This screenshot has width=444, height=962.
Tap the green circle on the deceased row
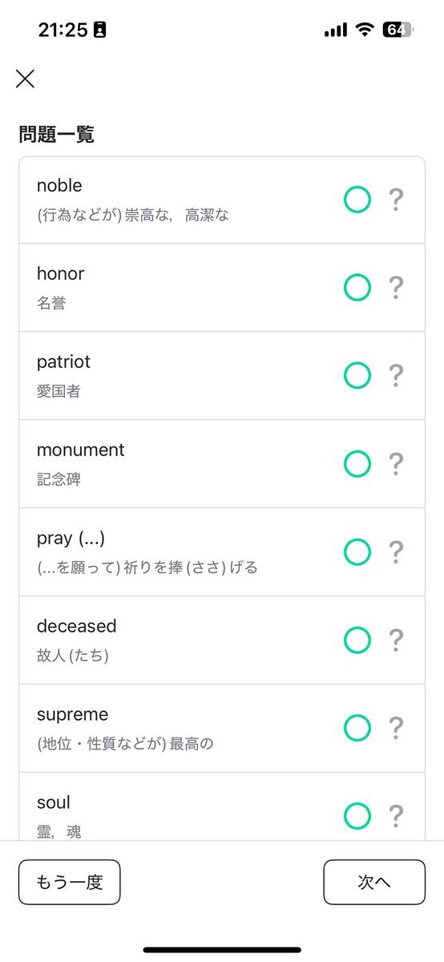point(357,640)
